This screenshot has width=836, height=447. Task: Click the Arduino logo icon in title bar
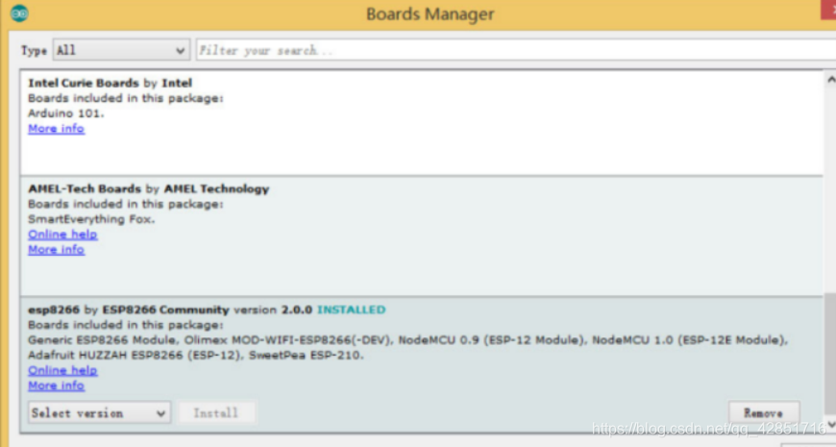(19, 13)
